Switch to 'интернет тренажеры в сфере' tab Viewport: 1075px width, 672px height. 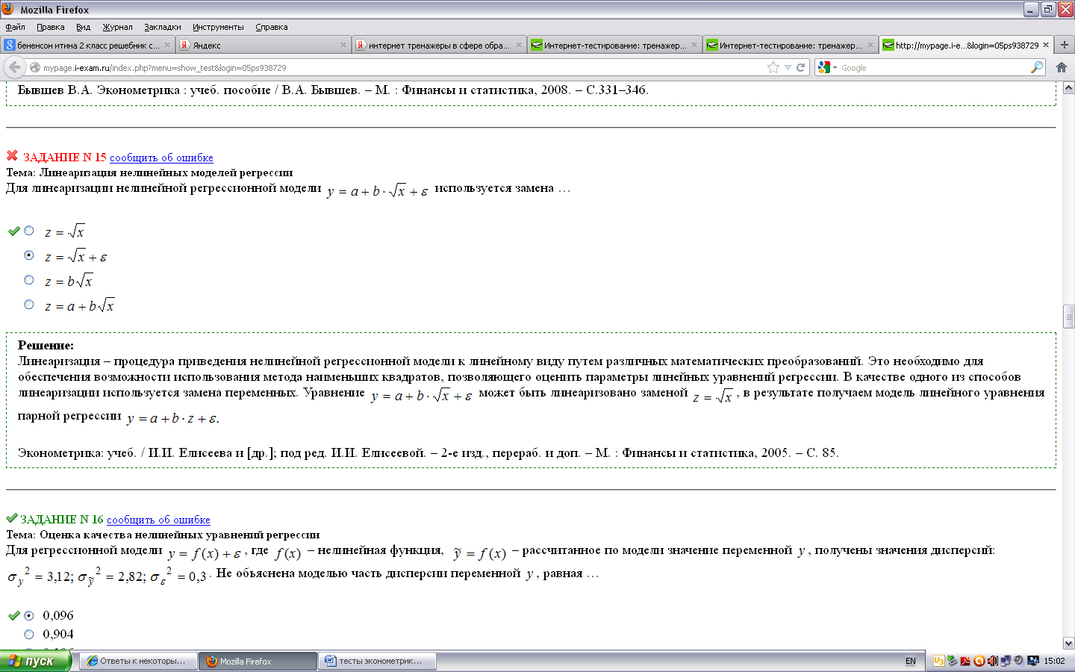tap(439, 45)
